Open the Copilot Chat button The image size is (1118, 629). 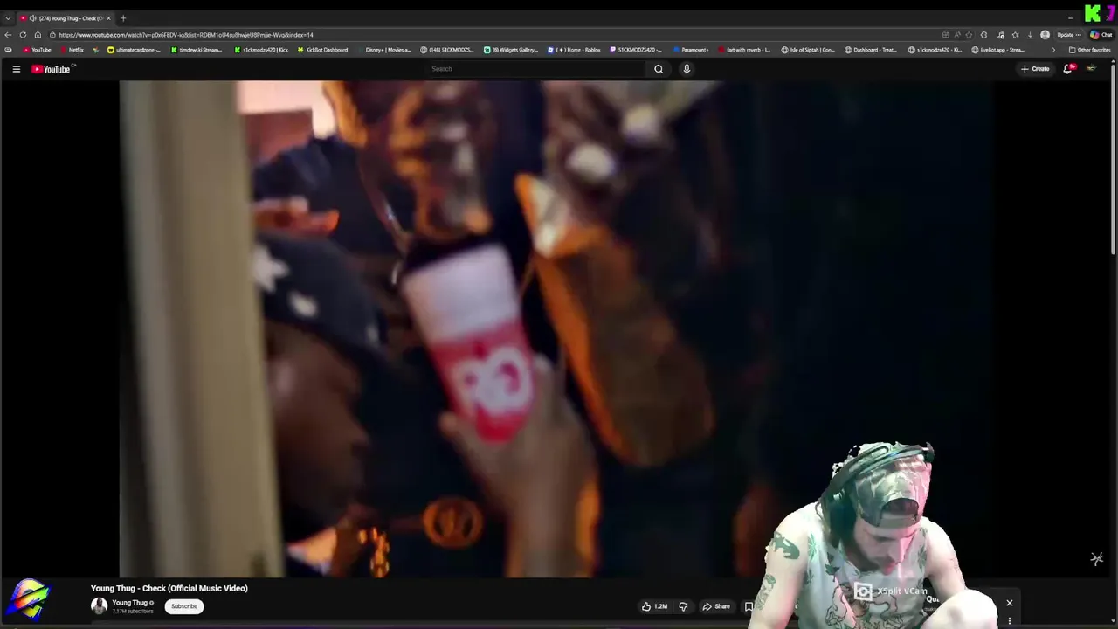click(1101, 35)
